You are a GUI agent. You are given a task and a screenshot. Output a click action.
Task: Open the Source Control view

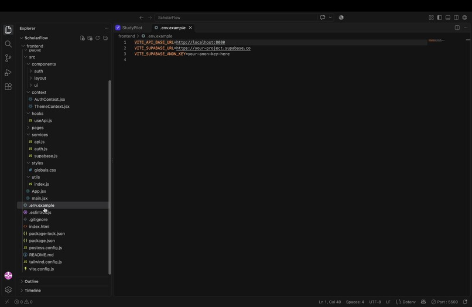tap(8, 58)
